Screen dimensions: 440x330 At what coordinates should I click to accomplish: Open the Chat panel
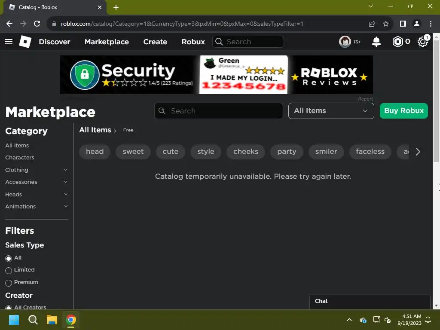tap(370, 301)
